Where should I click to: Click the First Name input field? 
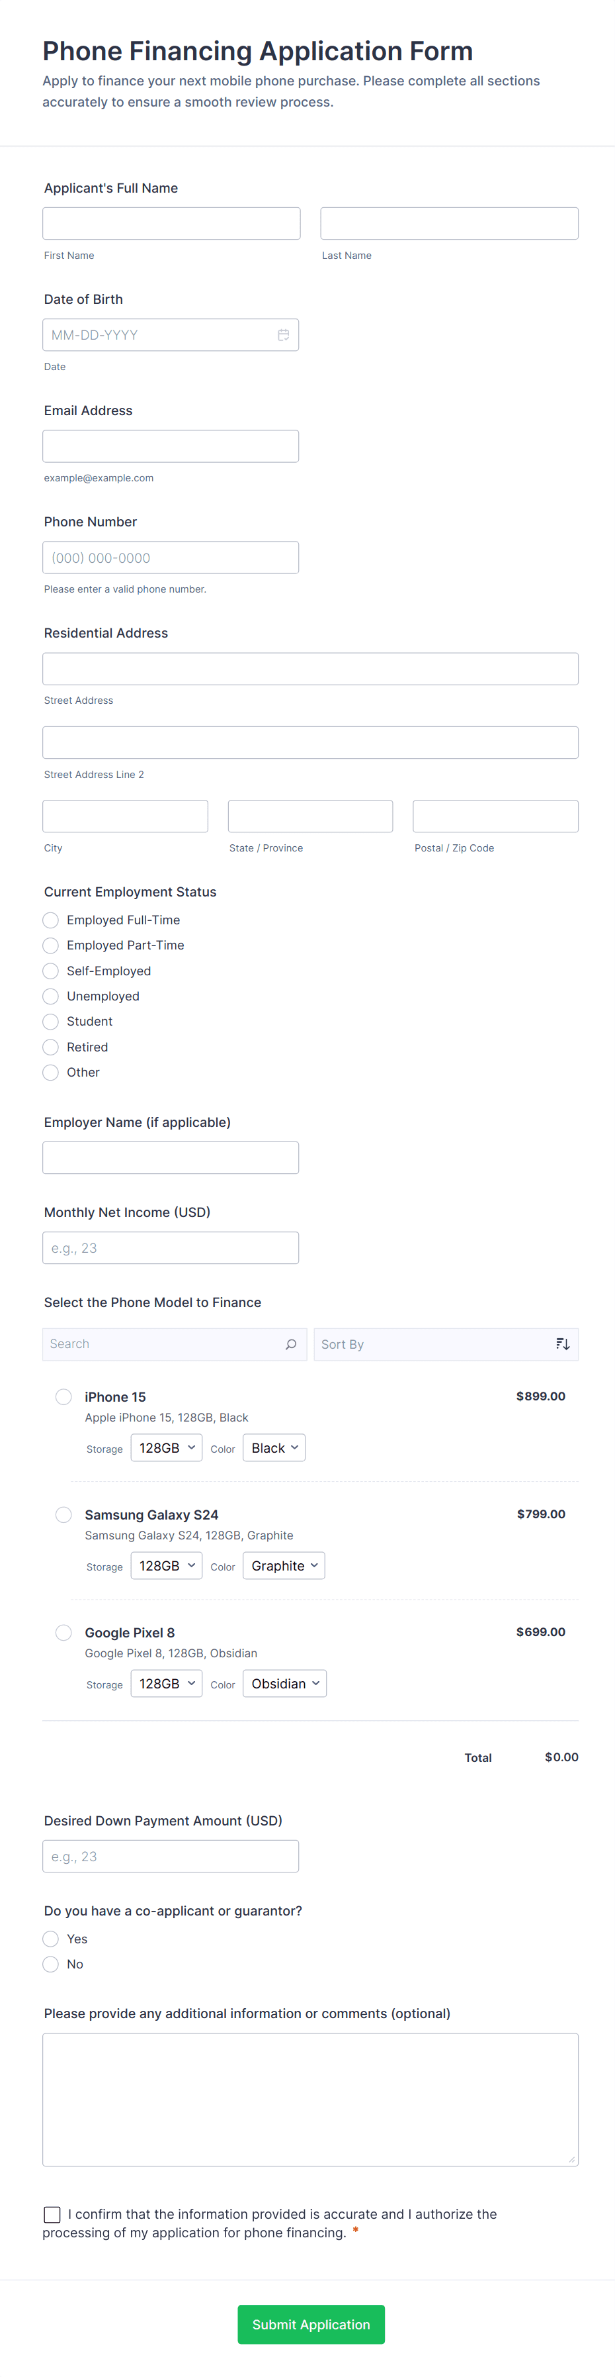pos(171,223)
